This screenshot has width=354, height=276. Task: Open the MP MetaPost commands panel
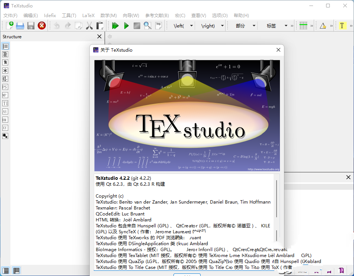click(x=5, y=95)
